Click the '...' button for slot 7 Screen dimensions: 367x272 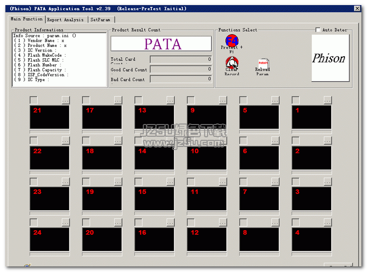click(276, 182)
